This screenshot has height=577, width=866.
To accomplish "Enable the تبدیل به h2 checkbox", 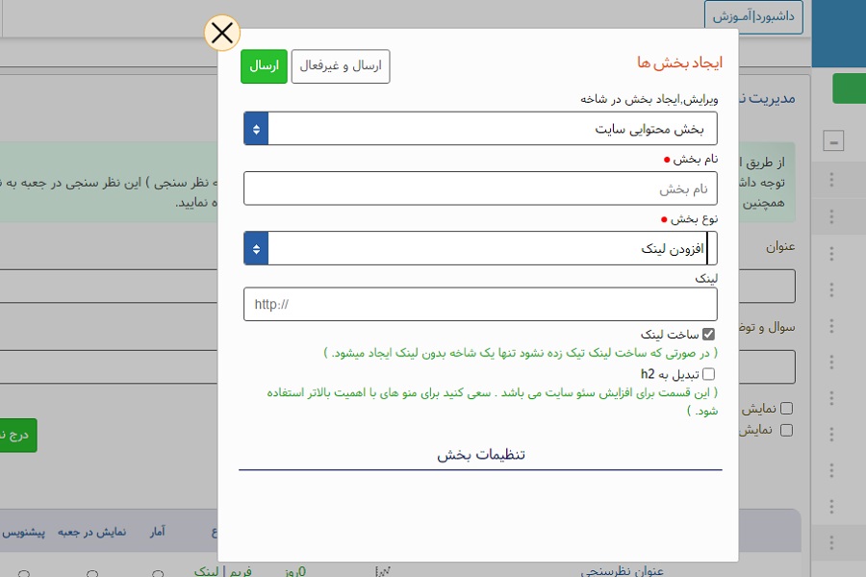I will [x=709, y=374].
